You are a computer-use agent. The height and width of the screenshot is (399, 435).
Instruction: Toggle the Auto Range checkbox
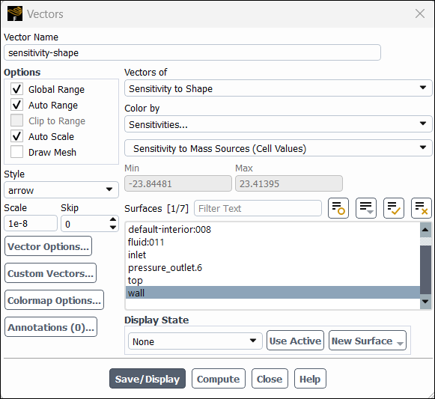point(17,105)
